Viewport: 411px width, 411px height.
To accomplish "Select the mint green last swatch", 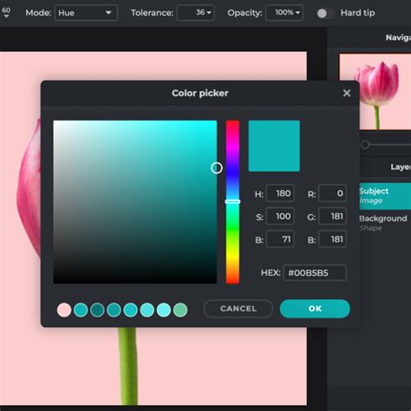I will 180,310.
